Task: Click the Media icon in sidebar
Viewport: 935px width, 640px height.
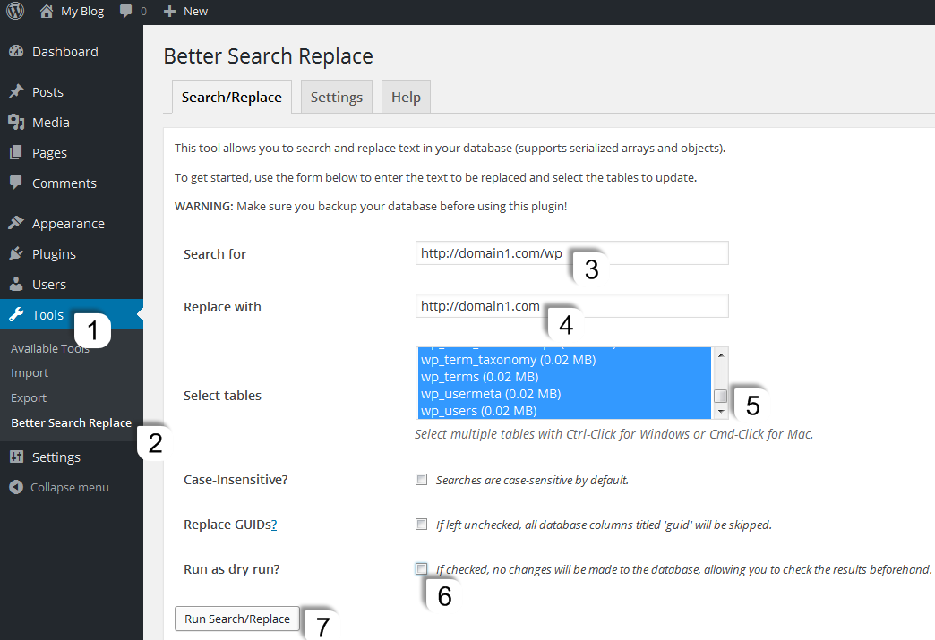Action: 16,122
